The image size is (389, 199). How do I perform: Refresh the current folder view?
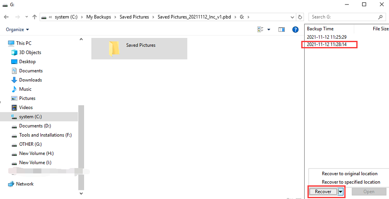coord(300,17)
